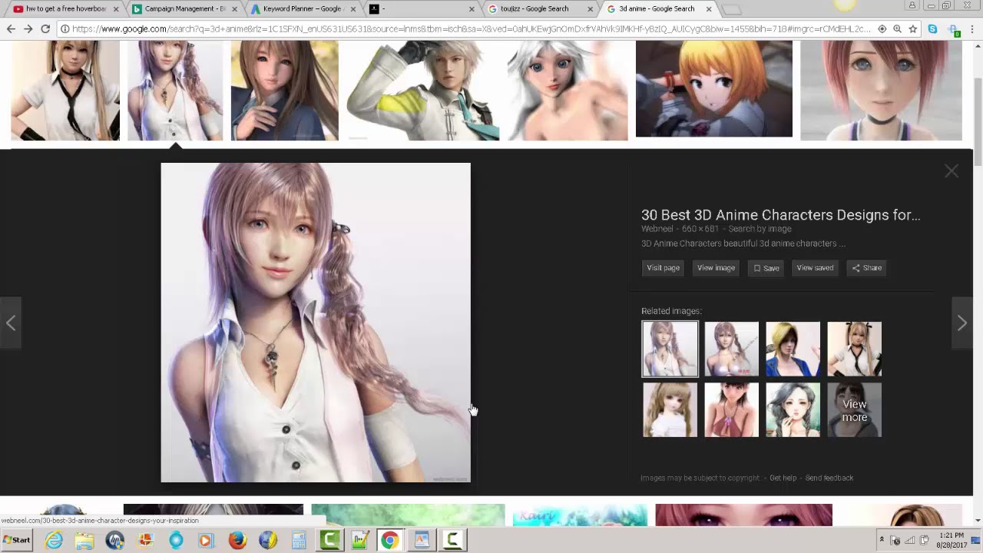
Task: Click the extension icon with green 0 badge
Action: click(x=954, y=30)
